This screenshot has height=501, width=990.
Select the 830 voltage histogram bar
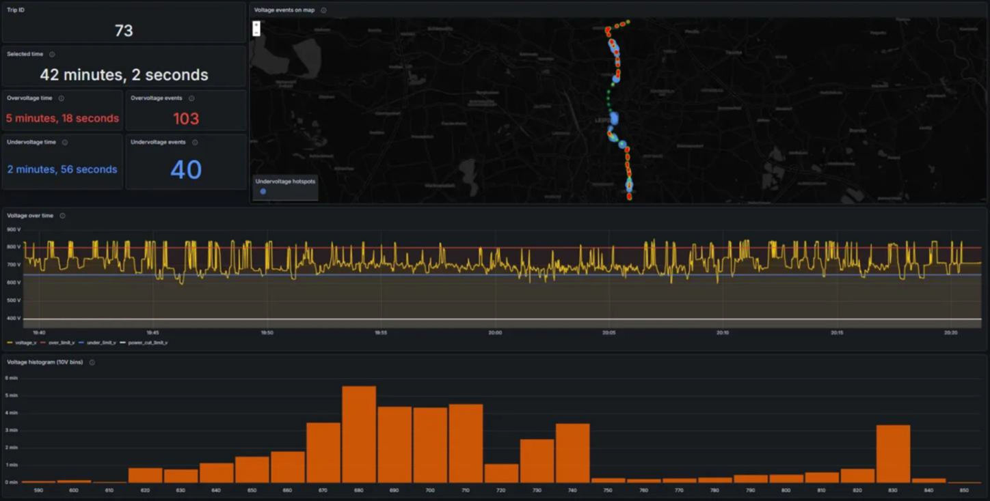coord(893,454)
